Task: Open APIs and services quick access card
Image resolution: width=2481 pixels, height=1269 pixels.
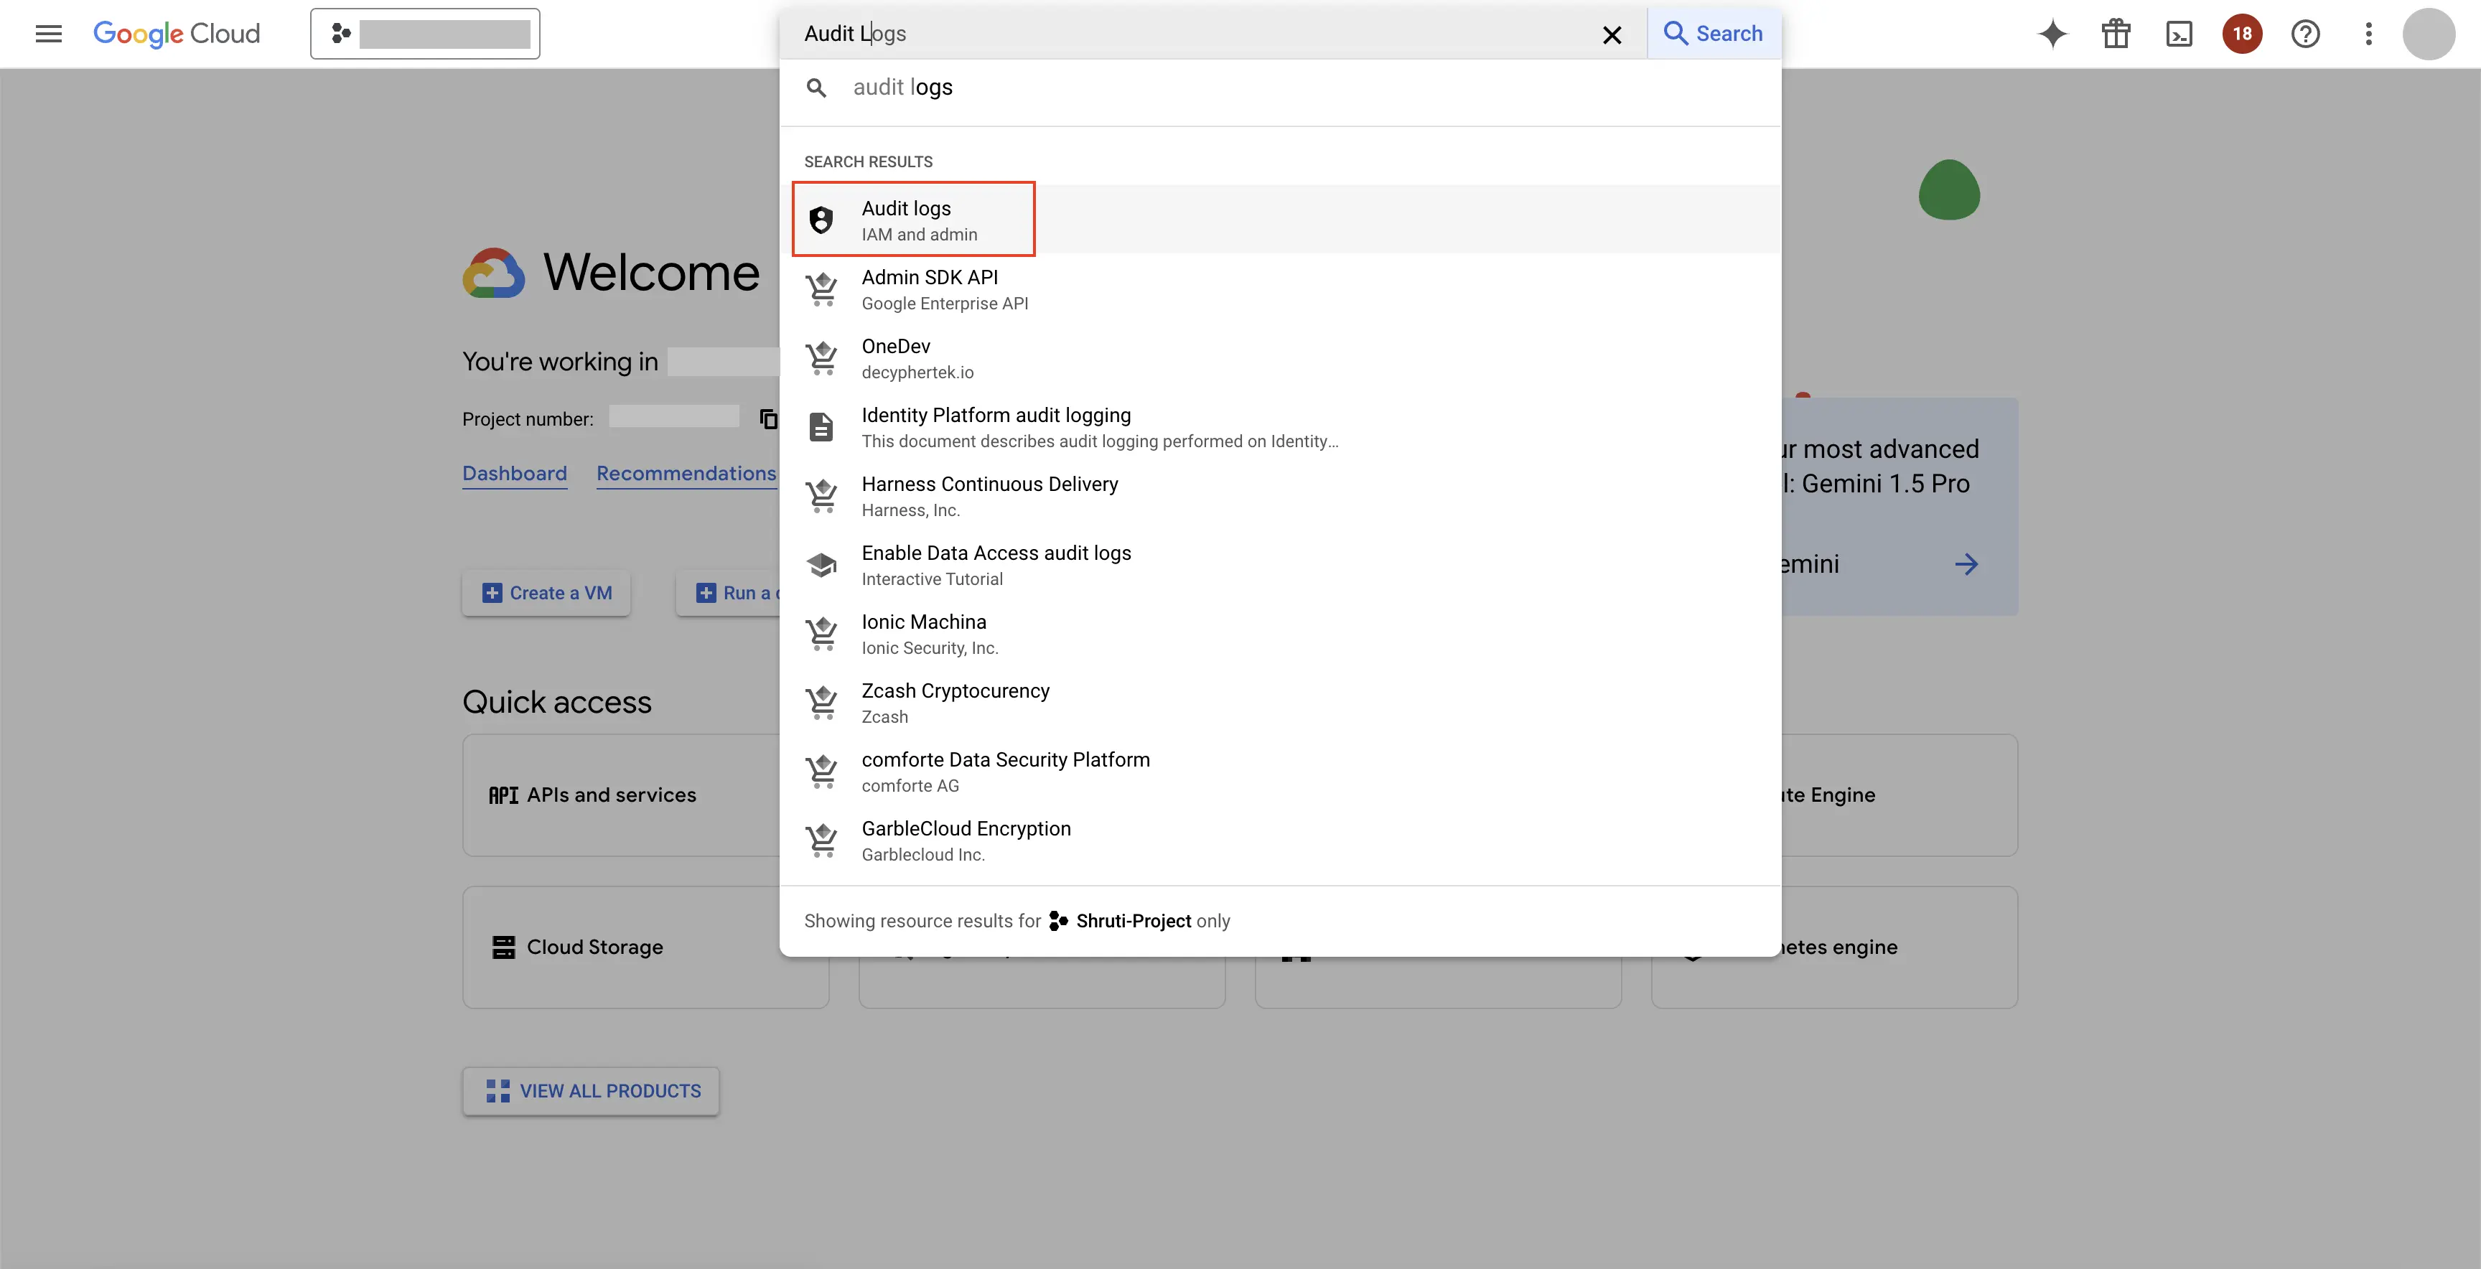Action: click(621, 795)
